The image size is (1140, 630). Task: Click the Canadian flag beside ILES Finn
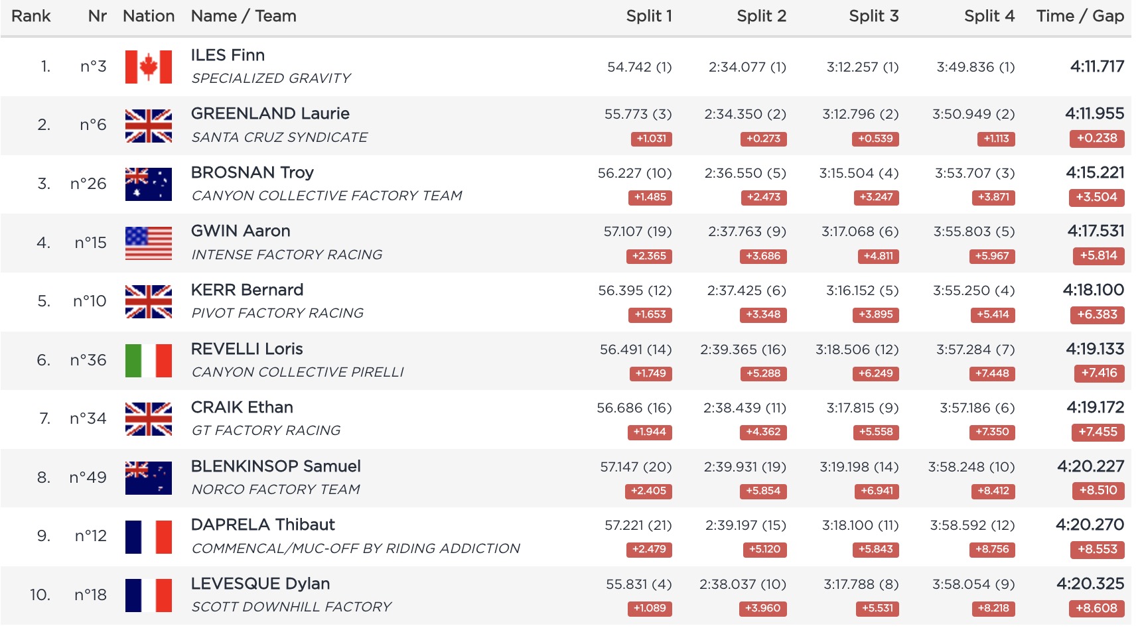(148, 67)
